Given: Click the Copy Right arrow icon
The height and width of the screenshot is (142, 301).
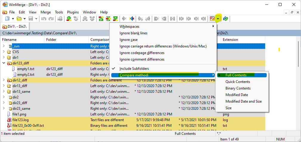Looking at the screenshot, I should pyautogui.click(x=124, y=18).
